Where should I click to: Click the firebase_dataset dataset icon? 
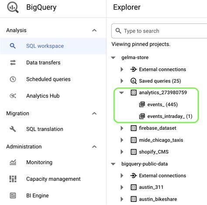tap(134, 128)
